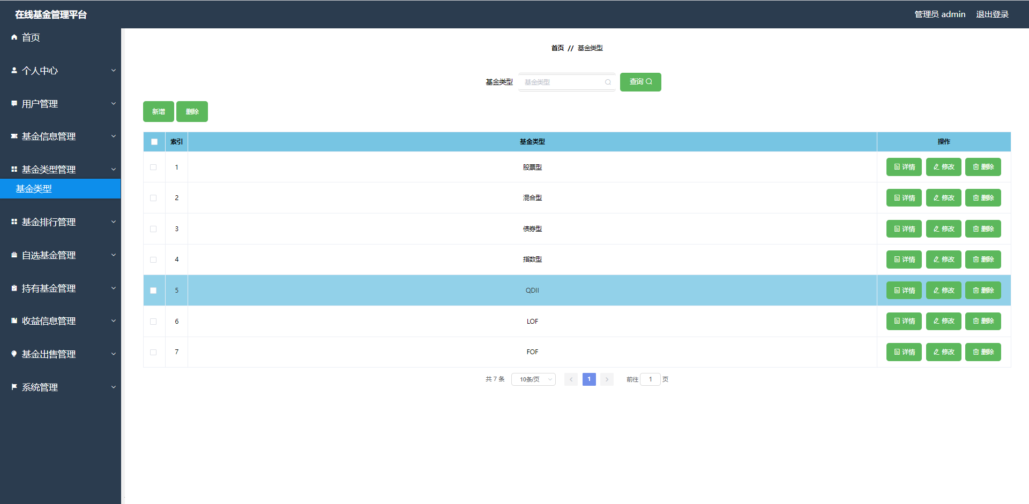Open the 10条/页 page size dropdown
The height and width of the screenshot is (504, 1029).
coord(533,379)
